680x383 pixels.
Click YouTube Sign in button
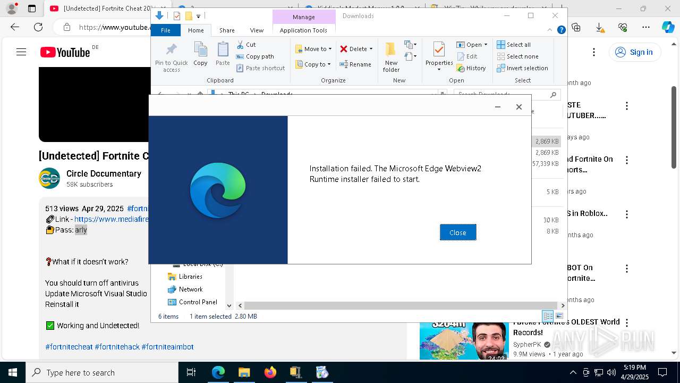(634, 52)
